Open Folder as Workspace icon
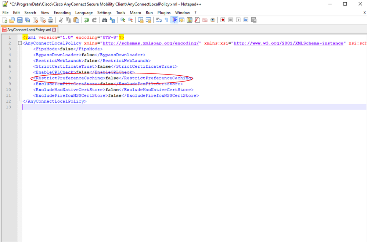 point(205,20)
